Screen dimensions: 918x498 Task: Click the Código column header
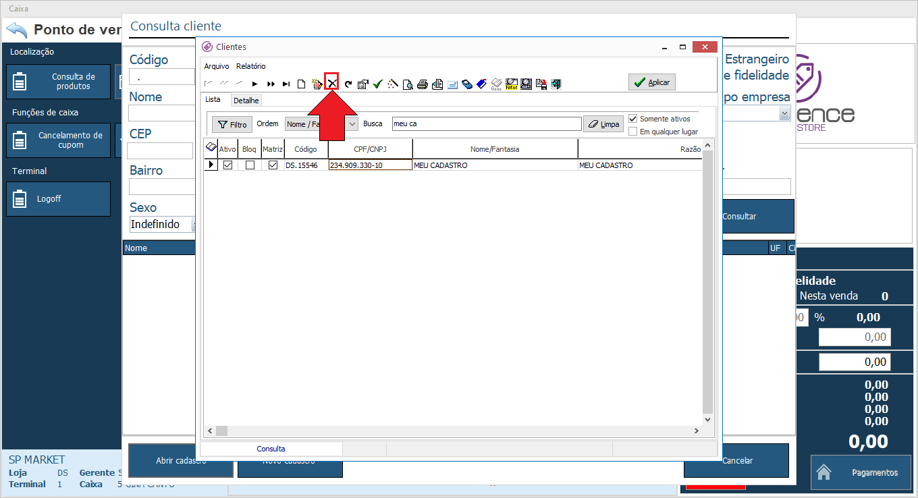(x=306, y=149)
